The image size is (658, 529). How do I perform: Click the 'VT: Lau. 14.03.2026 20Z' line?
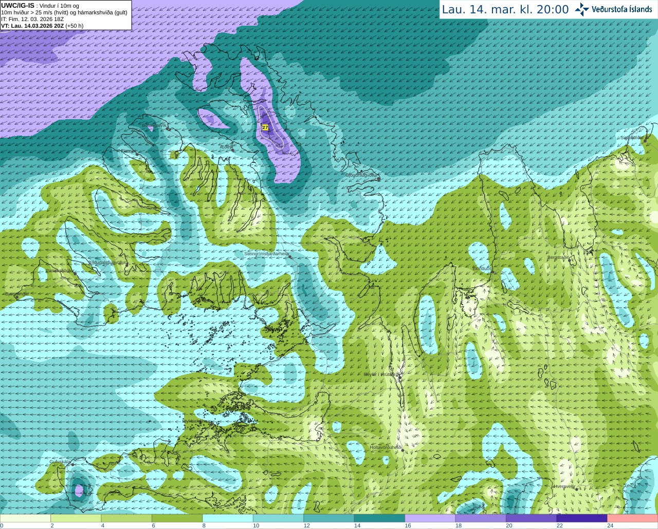(x=42, y=26)
